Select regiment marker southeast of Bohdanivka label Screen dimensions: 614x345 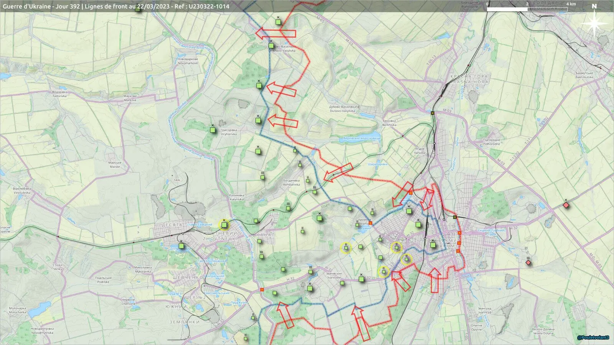[x=315, y=191]
